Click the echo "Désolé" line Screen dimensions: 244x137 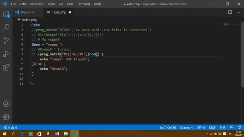tap(54, 69)
